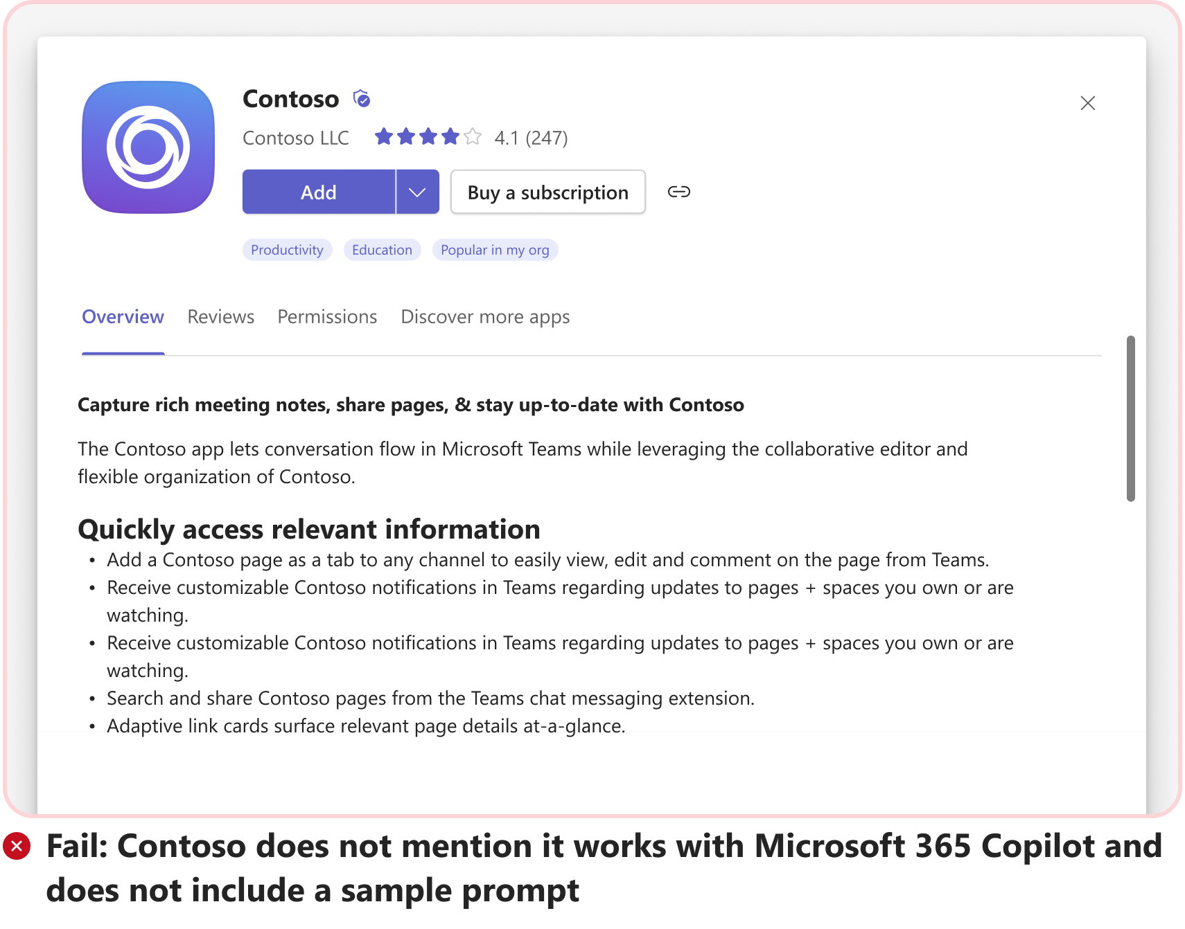Click the Contoso LLC publisher name
This screenshot has width=1185, height=929.
click(x=296, y=138)
